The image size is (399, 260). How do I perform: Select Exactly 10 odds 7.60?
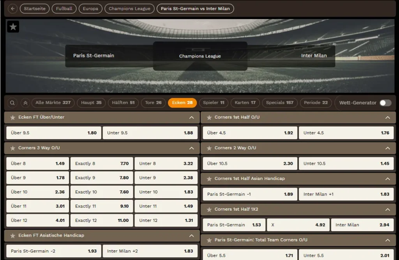click(x=102, y=192)
